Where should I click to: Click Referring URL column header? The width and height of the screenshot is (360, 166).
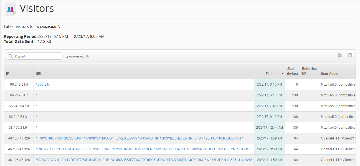(309, 71)
